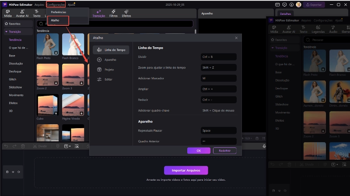Image resolution: width=350 pixels, height=196 pixels.
Task: Click the user account avatar icon
Action: click(299, 4)
